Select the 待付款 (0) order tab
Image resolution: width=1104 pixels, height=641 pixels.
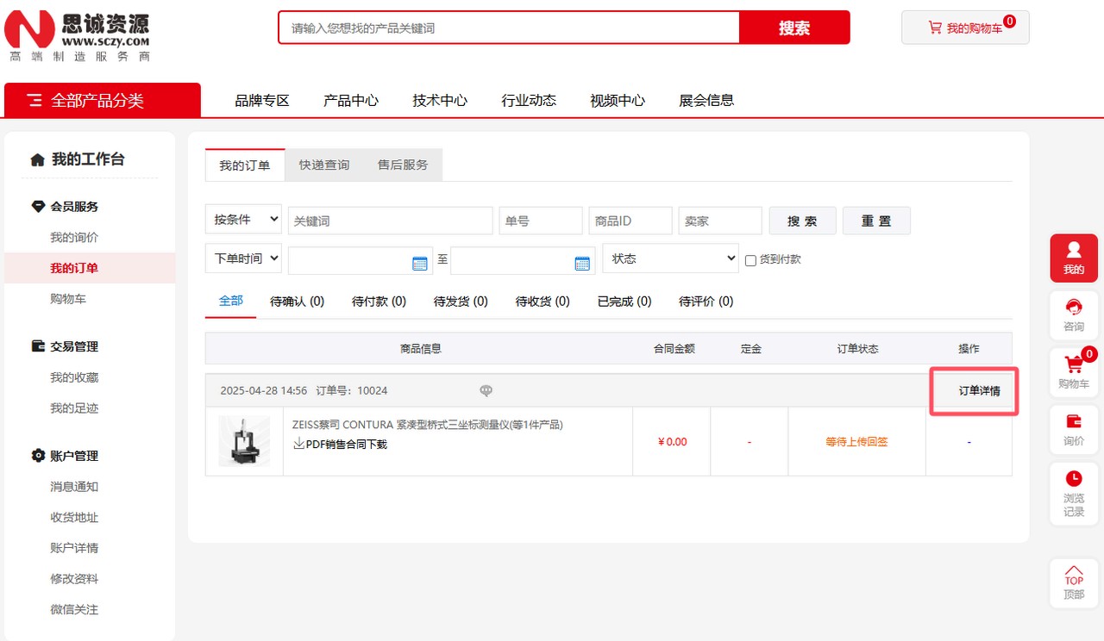[x=379, y=302]
